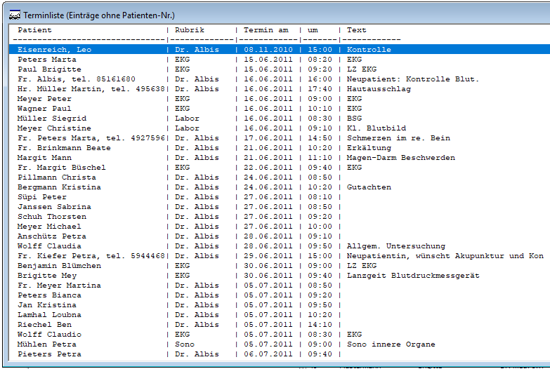Image resolution: width=550 pixels, height=369 pixels.
Task: Select the Wolff Claudio row
Action: point(279,334)
